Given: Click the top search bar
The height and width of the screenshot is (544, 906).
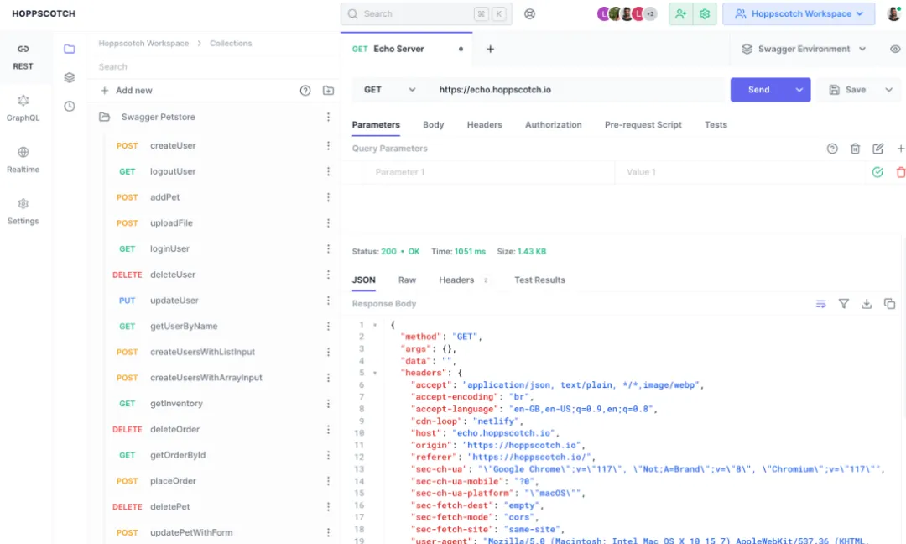Looking at the screenshot, I should tap(426, 14).
